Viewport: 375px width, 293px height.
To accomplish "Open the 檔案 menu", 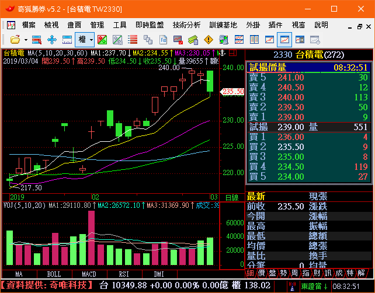I will pos(29,25).
